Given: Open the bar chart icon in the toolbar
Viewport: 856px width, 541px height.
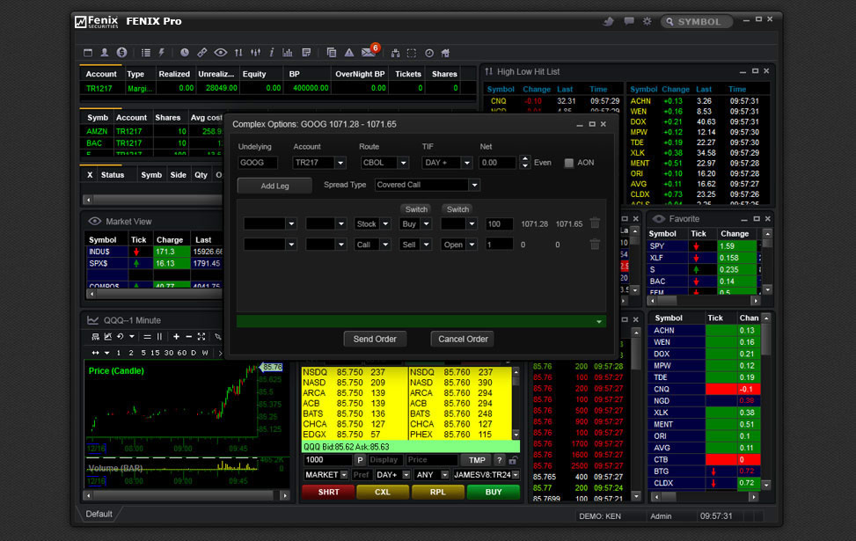Looking at the screenshot, I should [x=288, y=53].
